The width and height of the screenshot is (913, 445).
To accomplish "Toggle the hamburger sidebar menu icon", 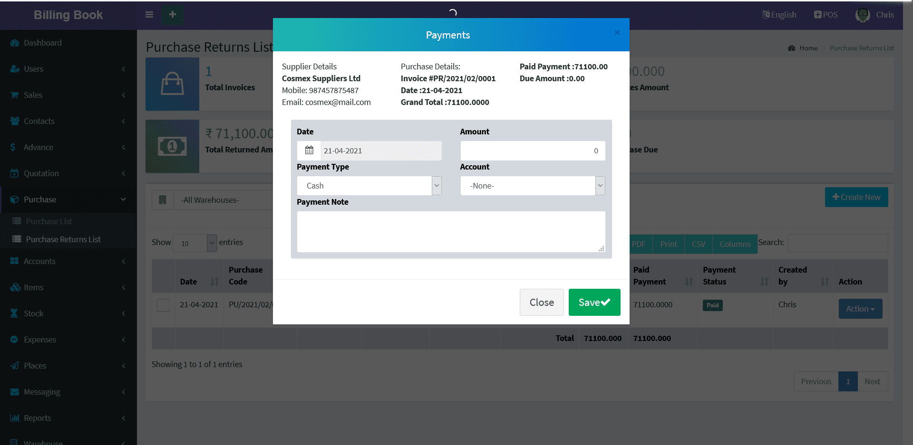I will point(149,15).
